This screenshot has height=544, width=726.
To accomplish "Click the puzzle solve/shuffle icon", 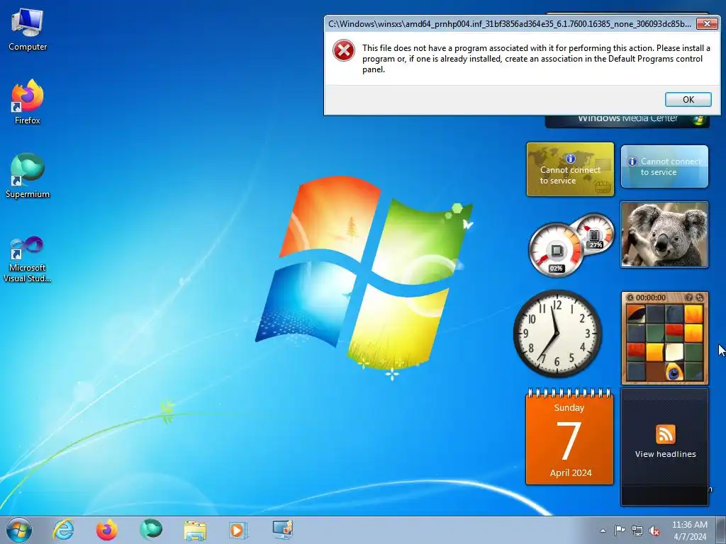I will coord(699,297).
